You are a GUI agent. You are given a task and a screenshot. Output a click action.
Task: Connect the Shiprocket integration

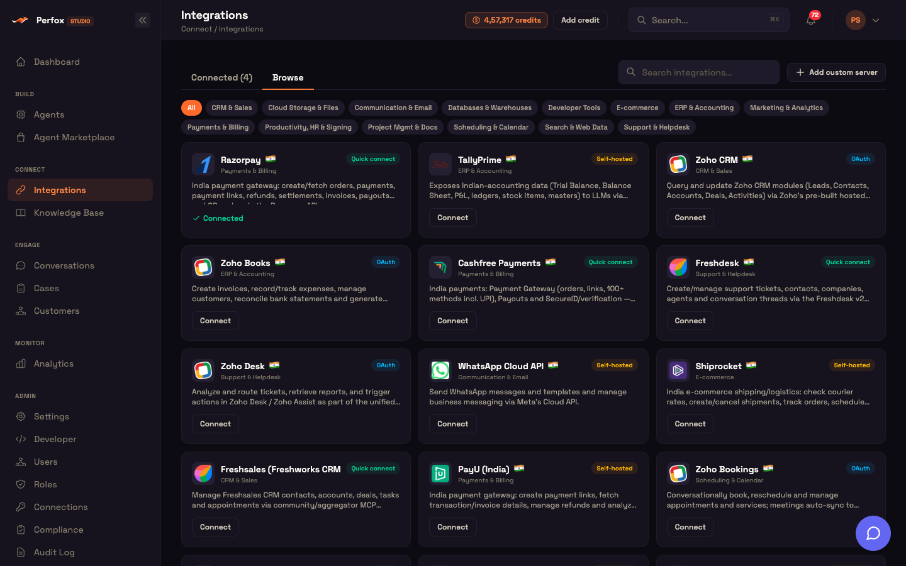(690, 424)
